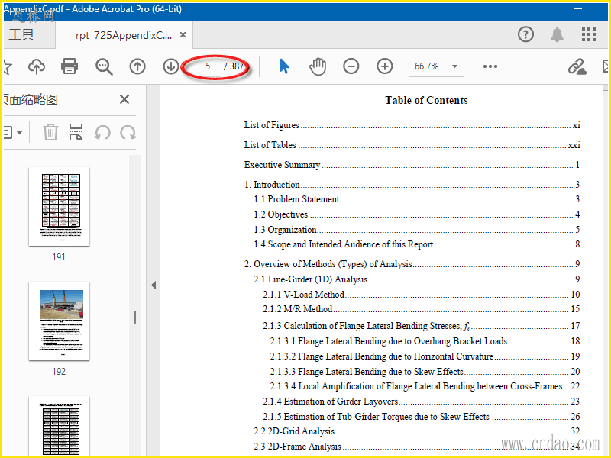Close the page thumbnails panel
The image size is (611, 458).
click(x=124, y=99)
